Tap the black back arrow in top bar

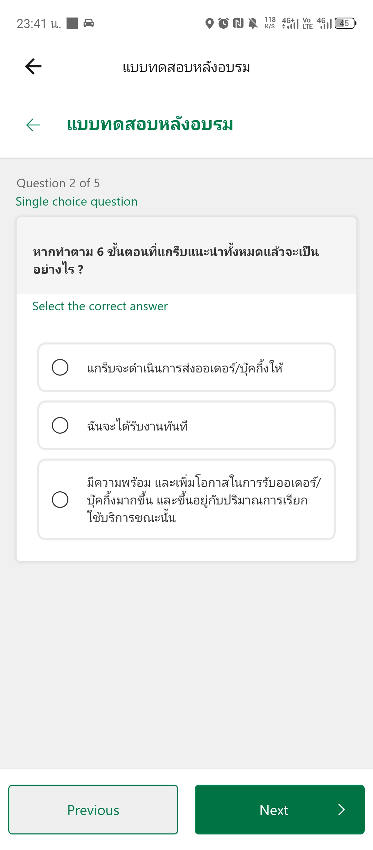click(x=33, y=66)
